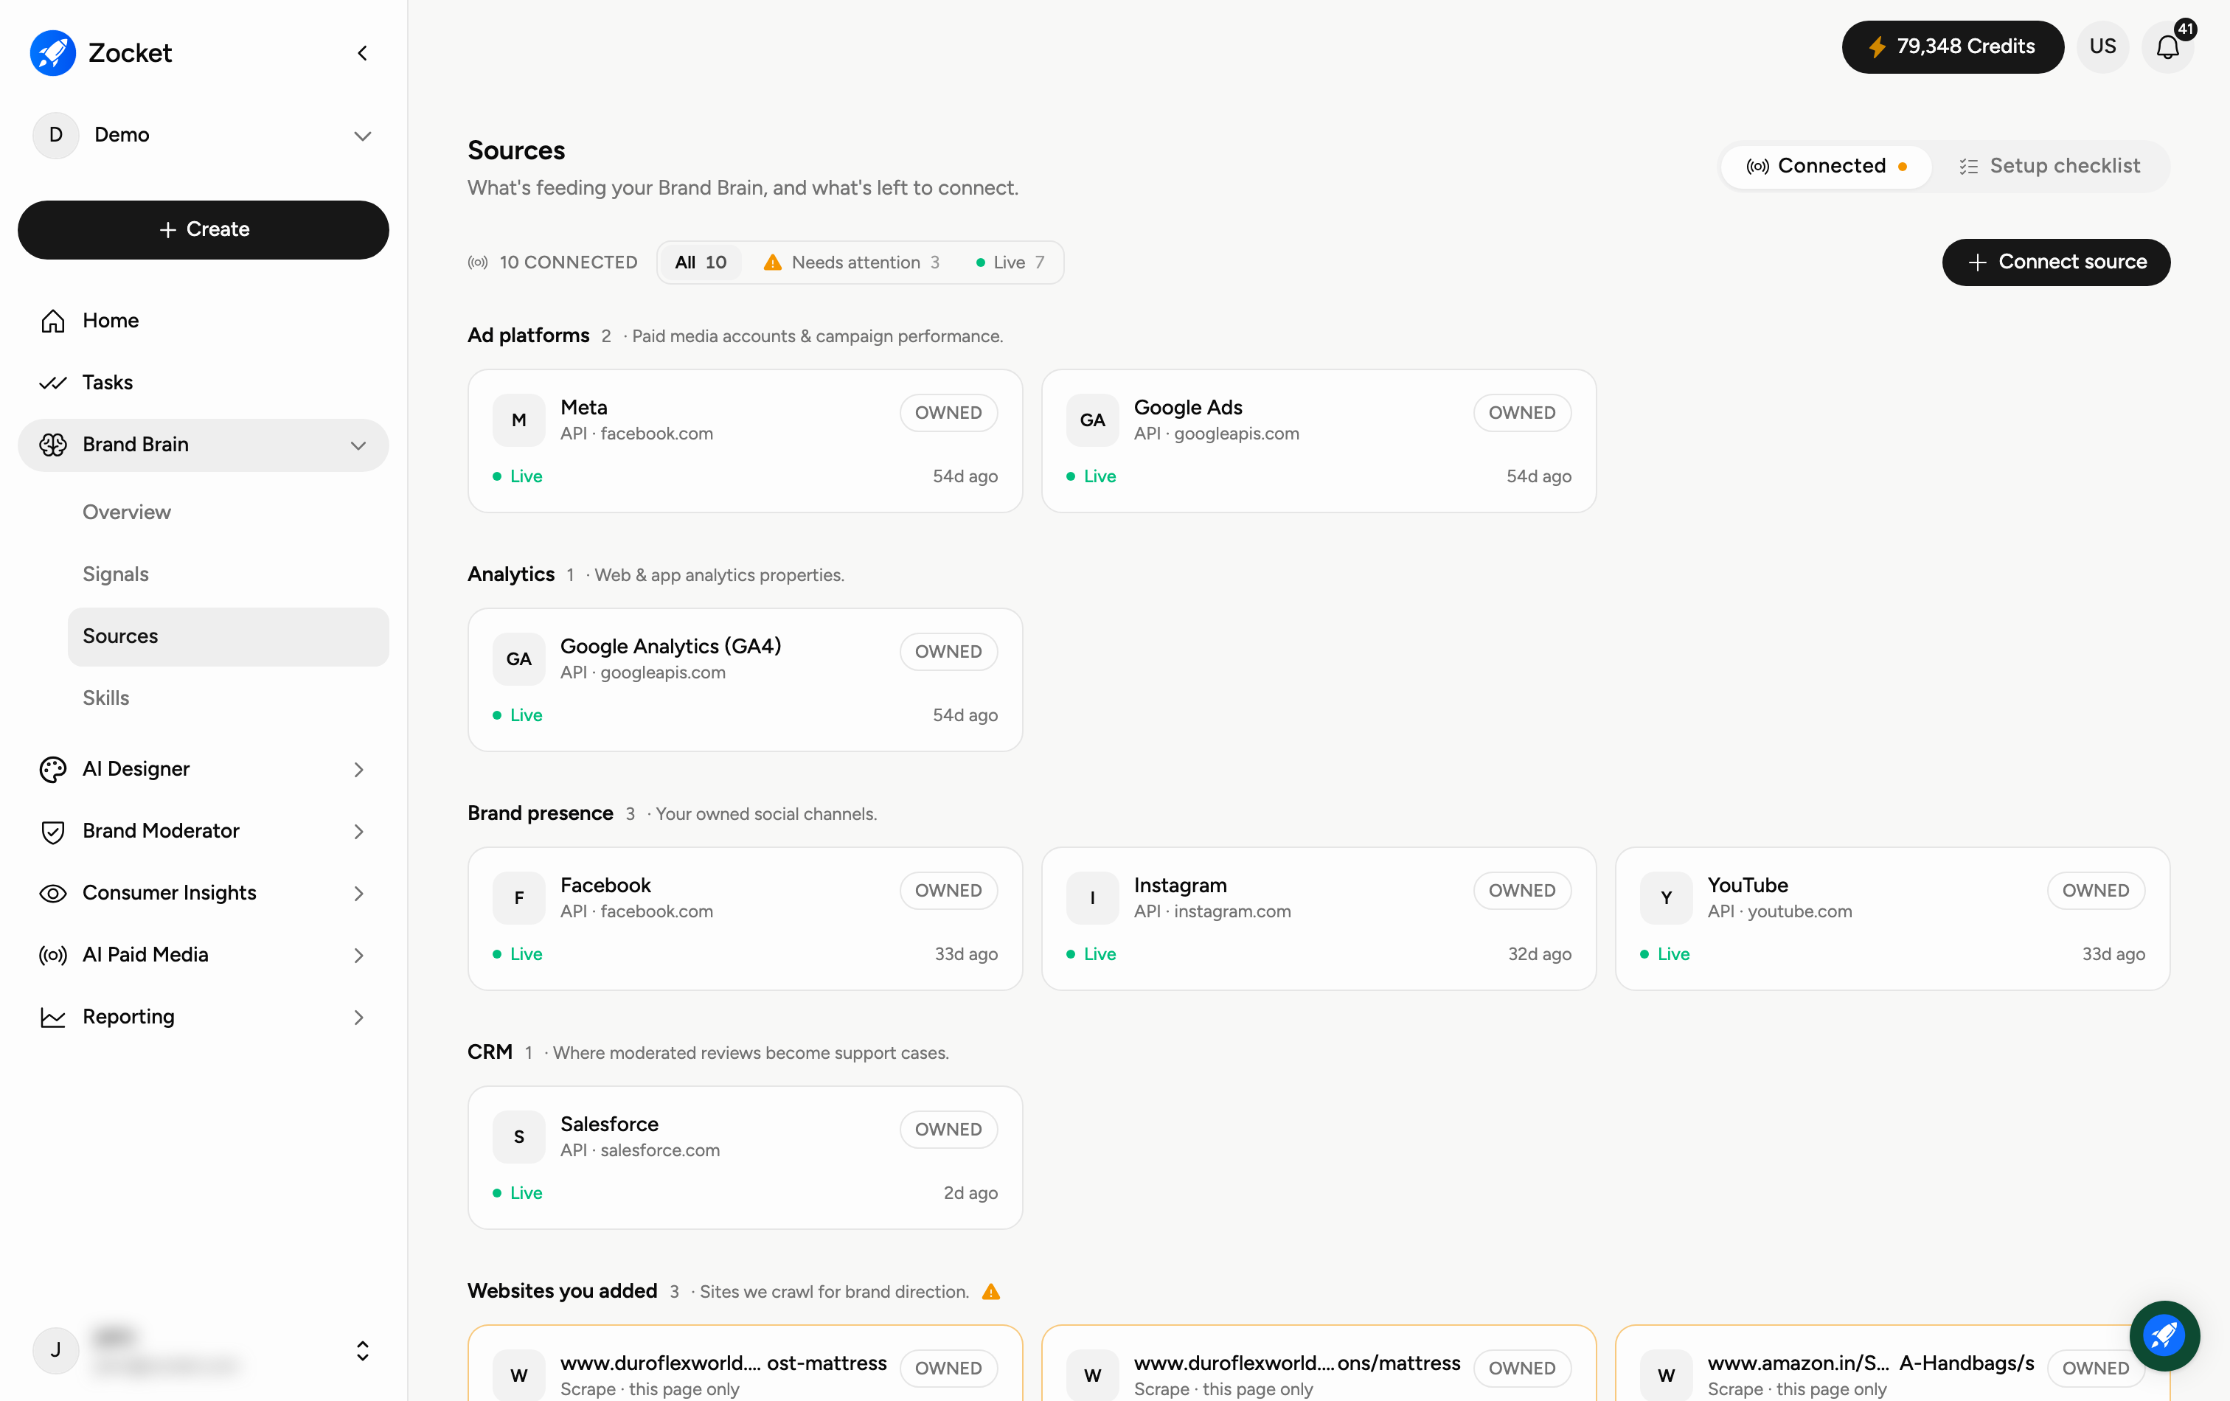The height and width of the screenshot is (1401, 2230).
Task: Click the lightning icon in Credits pill
Action: pyautogui.click(x=1878, y=46)
